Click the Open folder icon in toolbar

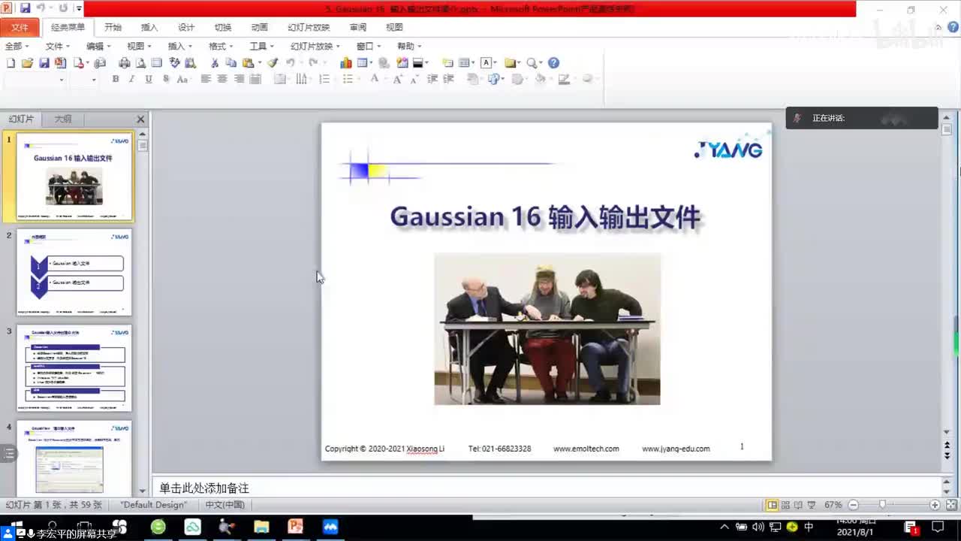pos(27,63)
